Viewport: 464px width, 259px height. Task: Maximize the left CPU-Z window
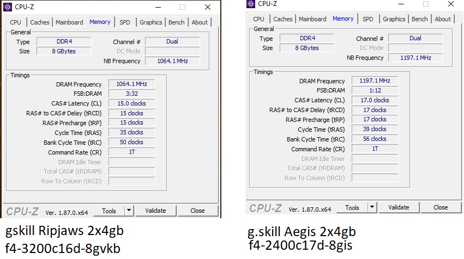click(183, 7)
